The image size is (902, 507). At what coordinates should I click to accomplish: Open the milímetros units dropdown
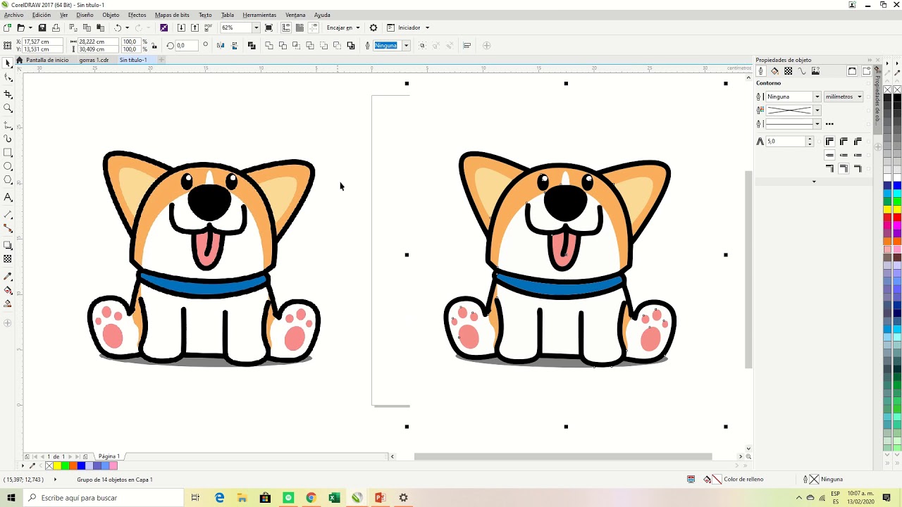coord(844,96)
